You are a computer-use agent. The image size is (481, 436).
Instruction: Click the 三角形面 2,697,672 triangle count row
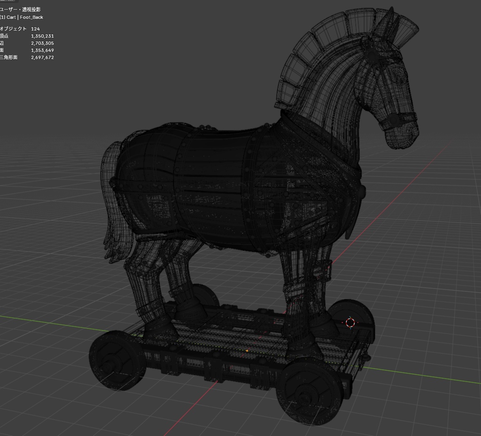tap(27, 57)
